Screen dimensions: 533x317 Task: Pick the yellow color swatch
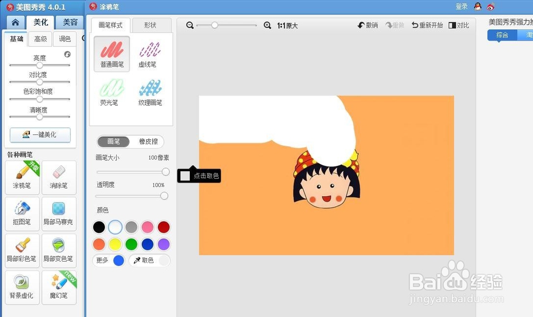115,244
